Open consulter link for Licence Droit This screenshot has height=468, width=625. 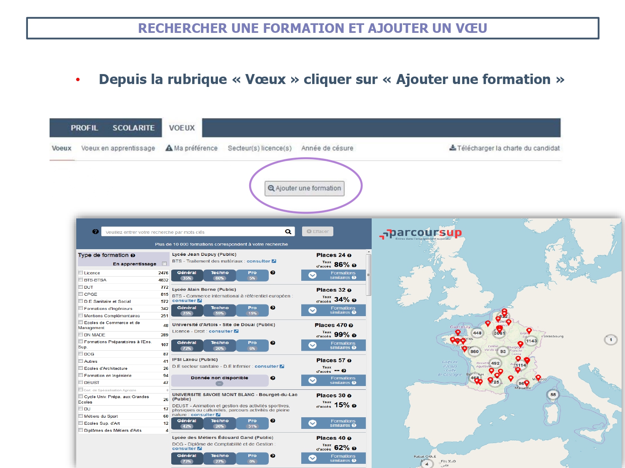(x=220, y=332)
